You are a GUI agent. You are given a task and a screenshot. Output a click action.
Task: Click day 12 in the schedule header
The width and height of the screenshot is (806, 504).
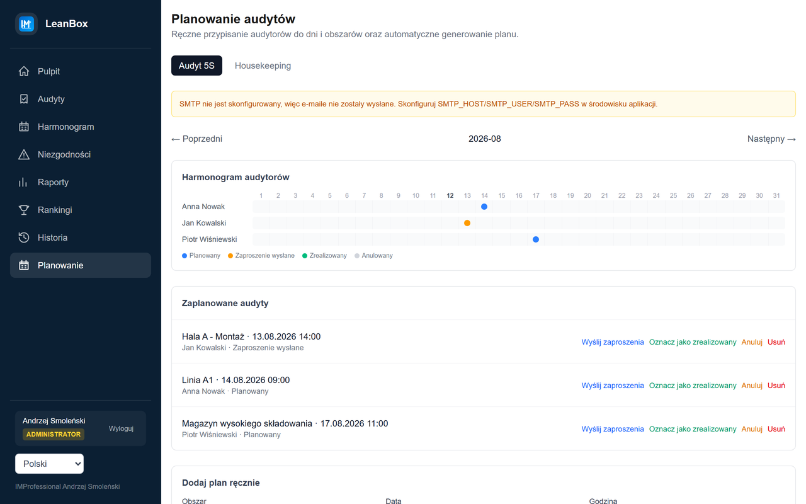[450, 196]
